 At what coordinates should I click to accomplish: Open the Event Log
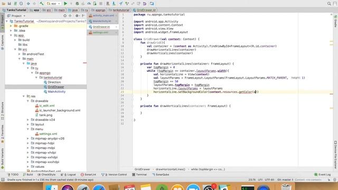323,175
